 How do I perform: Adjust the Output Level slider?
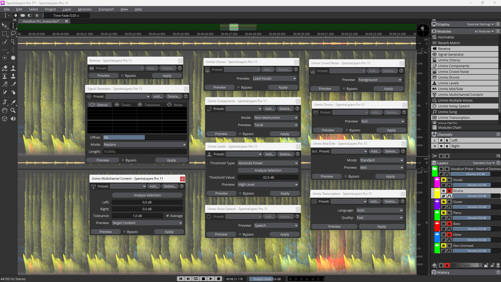pos(267,279)
